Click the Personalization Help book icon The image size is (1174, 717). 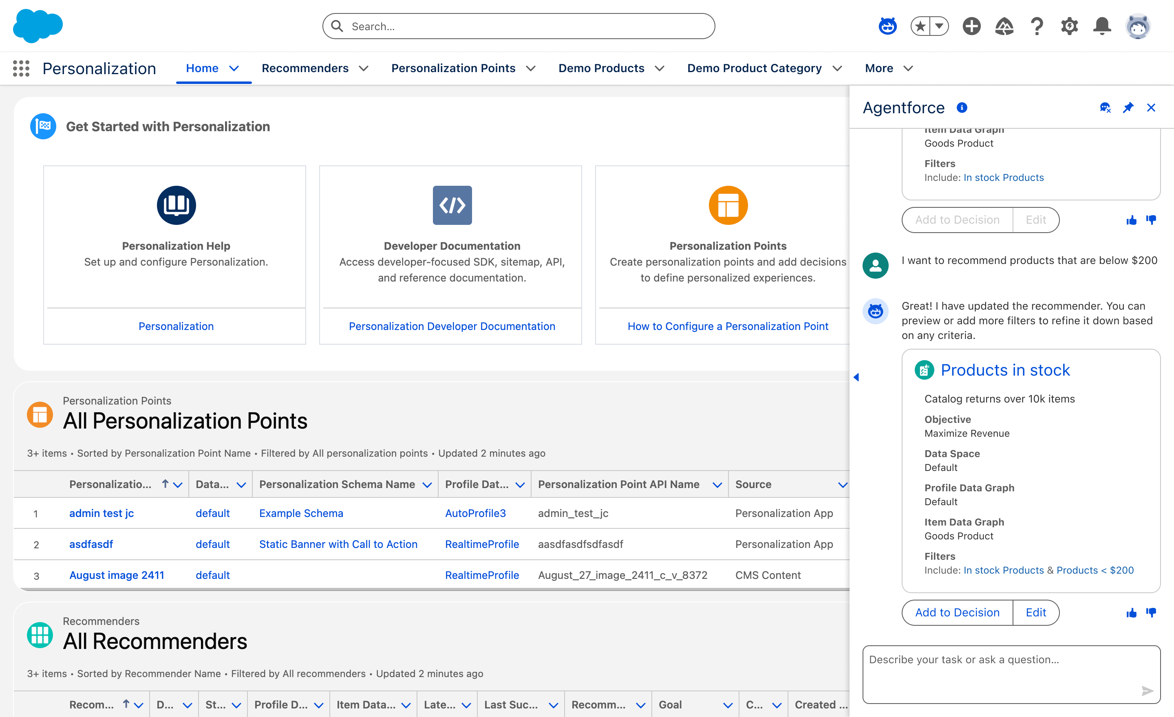tap(176, 205)
